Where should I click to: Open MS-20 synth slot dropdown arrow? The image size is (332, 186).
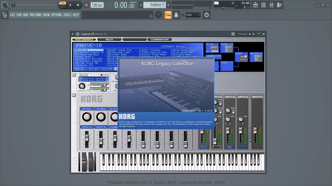(x=217, y=44)
